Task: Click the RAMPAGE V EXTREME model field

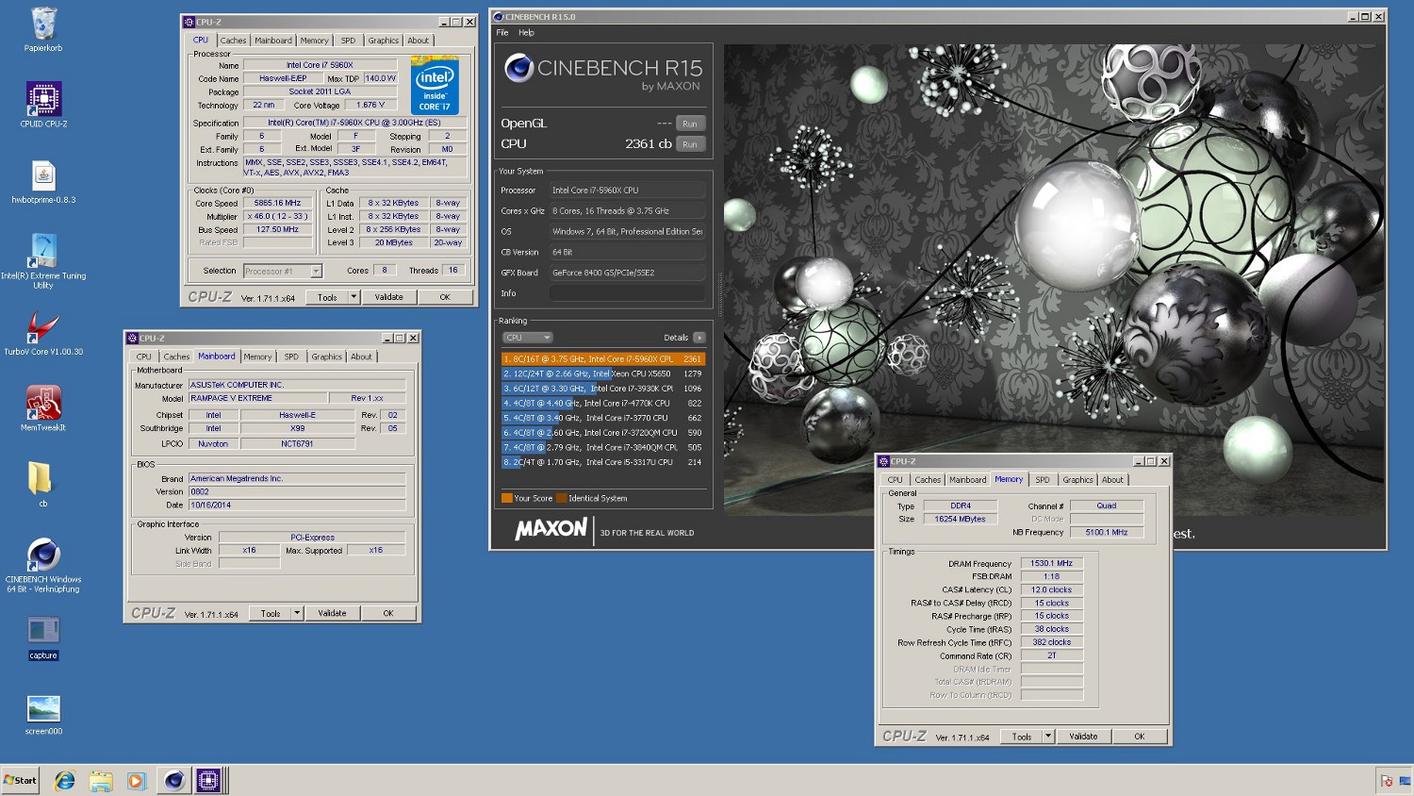Action: (257, 398)
